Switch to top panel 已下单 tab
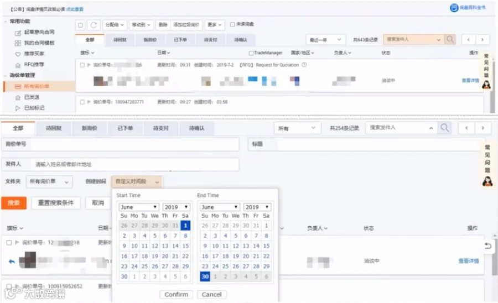Viewport: 498px width, 303px height. point(180,40)
